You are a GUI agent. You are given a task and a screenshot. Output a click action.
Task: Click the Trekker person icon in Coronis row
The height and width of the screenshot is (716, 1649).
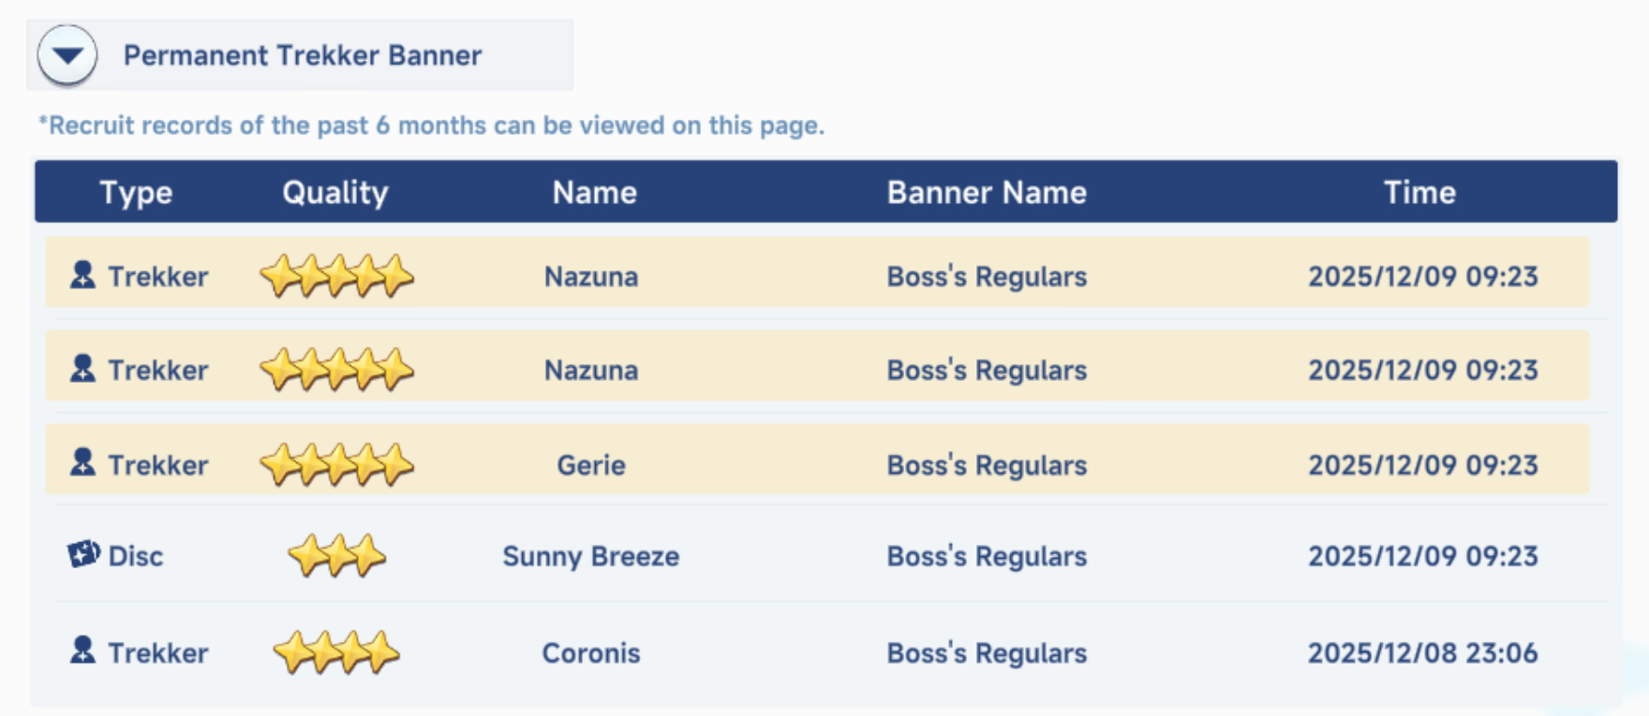point(82,650)
